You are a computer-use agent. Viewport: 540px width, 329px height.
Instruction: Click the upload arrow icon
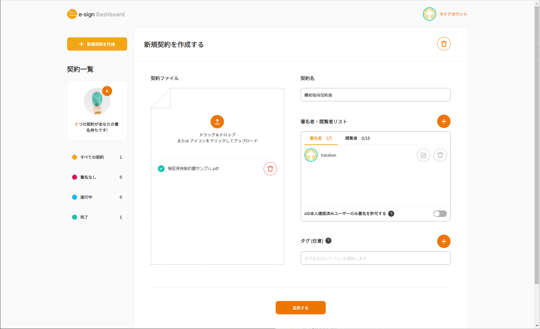click(x=217, y=122)
